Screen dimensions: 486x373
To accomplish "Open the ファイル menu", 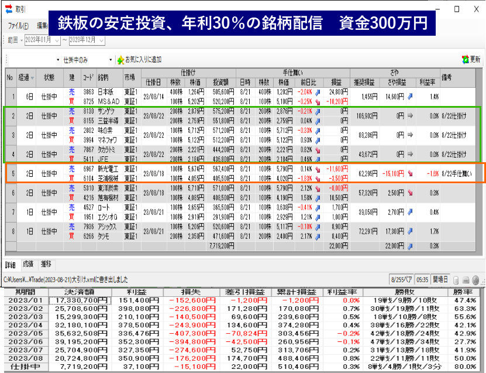I will (x=18, y=26).
